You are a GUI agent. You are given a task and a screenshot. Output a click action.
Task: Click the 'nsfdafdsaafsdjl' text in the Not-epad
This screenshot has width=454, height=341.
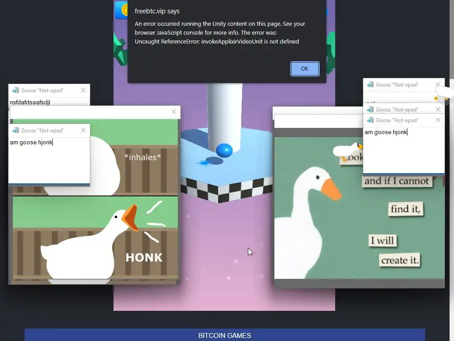(30, 102)
